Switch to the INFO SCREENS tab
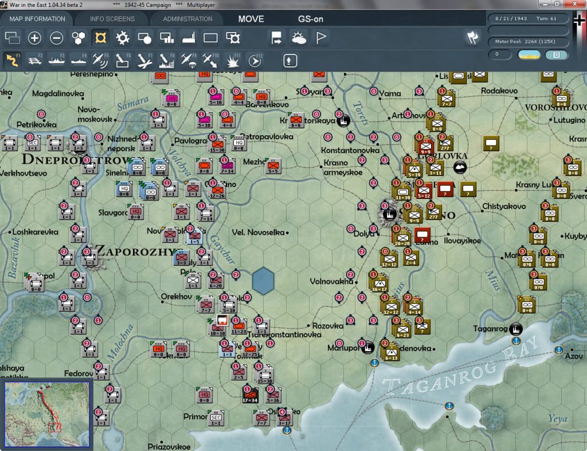 pos(112,19)
